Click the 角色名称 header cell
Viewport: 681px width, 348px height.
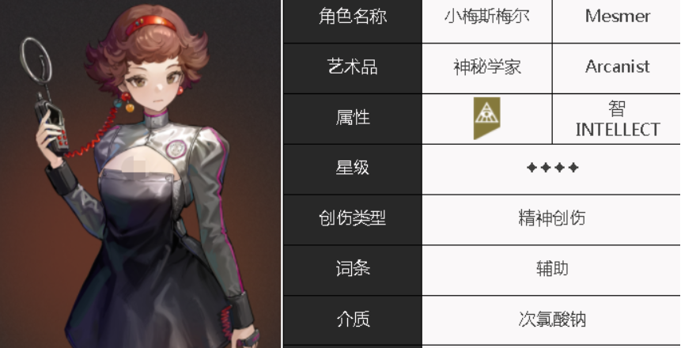pos(352,21)
